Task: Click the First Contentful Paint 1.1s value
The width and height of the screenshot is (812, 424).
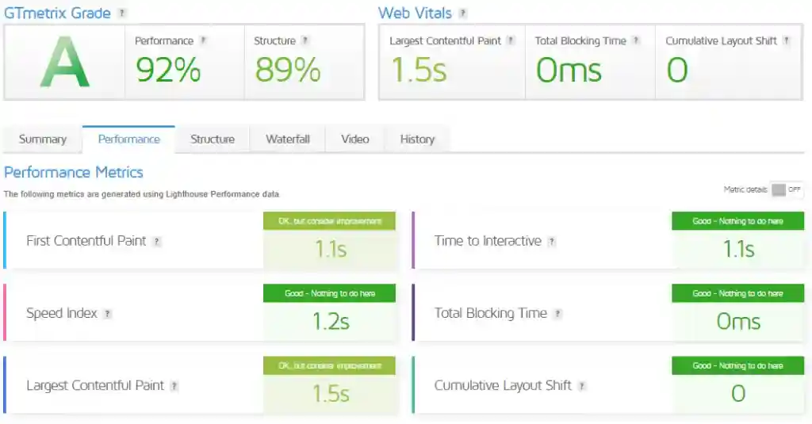Action: click(x=331, y=250)
